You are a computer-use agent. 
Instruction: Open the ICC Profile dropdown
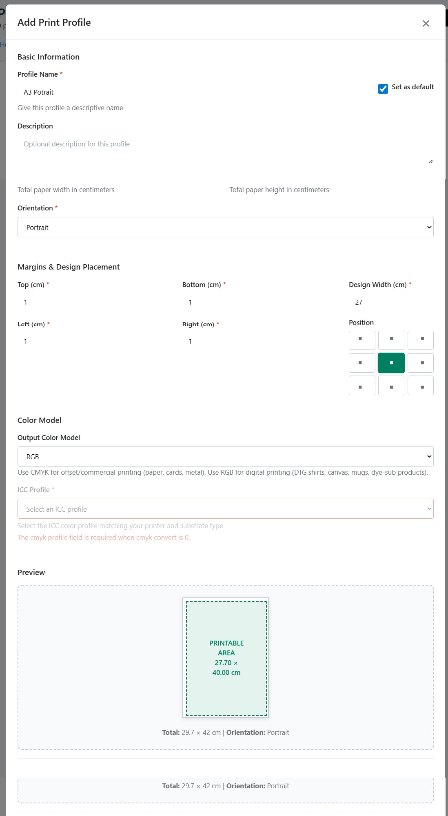[225, 509]
